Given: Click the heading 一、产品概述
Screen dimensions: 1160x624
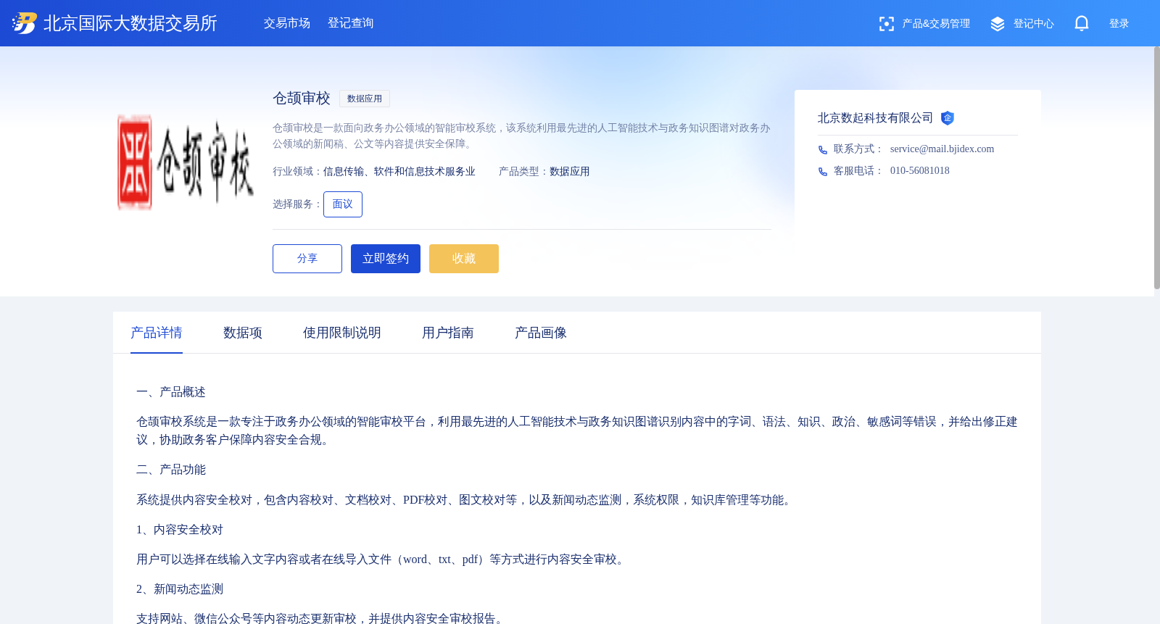Looking at the screenshot, I should point(171,392).
